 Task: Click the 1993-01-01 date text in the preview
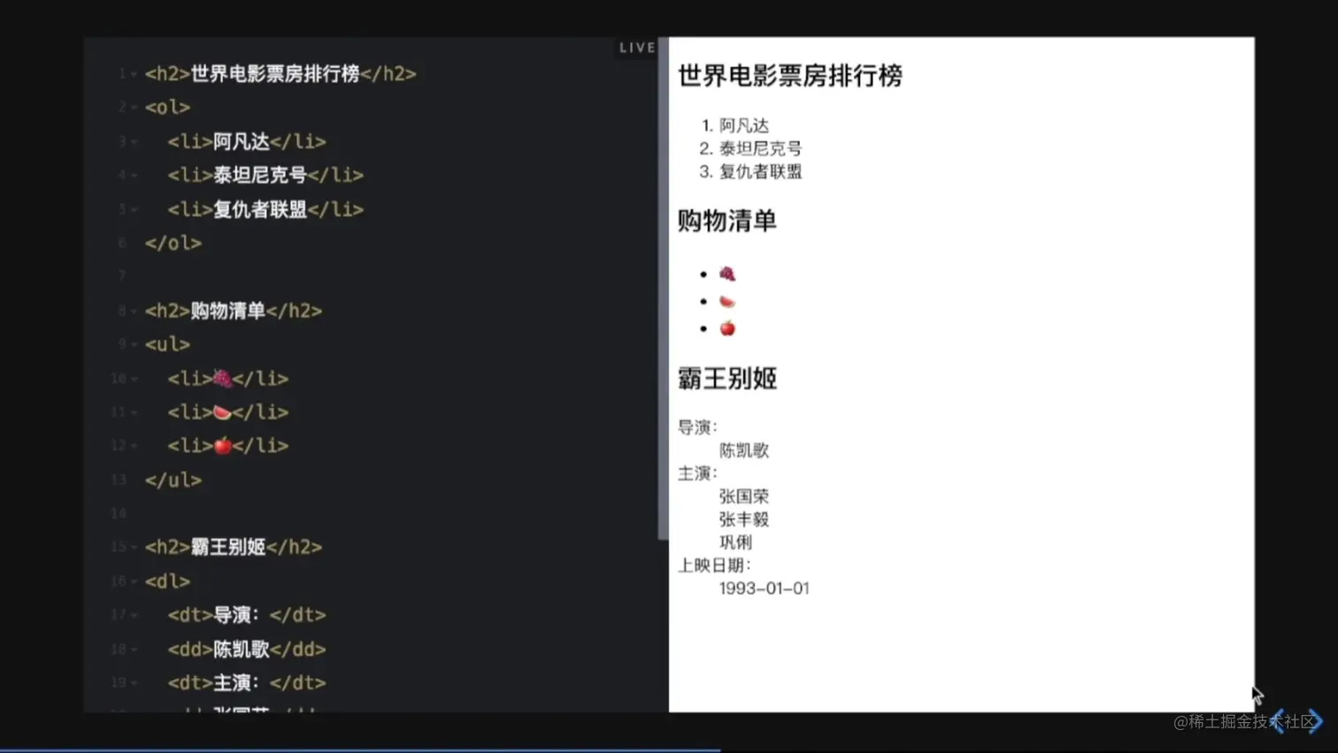click(x=763, y=588)
